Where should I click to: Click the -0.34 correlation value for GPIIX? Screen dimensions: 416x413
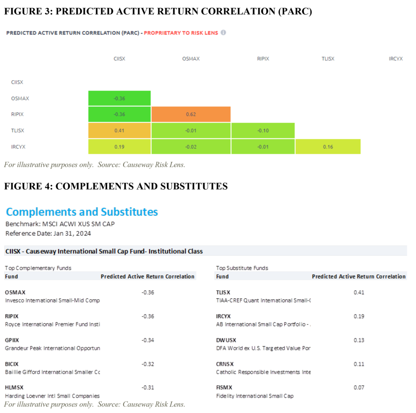[148, 340]
